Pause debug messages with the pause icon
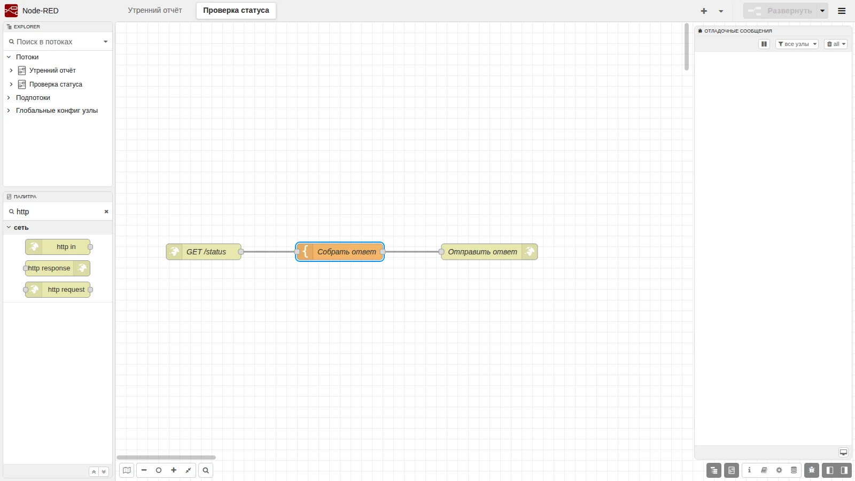855x481 pixels. pyautogui.click(x=764, y=44)
